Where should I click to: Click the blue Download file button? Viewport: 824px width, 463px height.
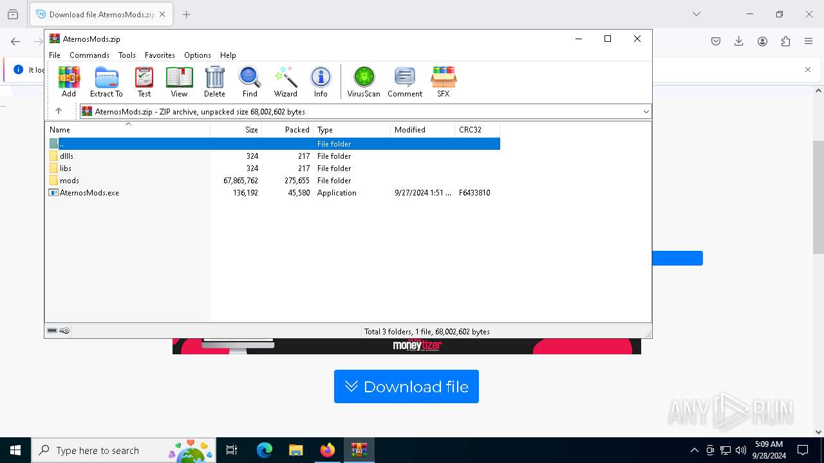406,386
